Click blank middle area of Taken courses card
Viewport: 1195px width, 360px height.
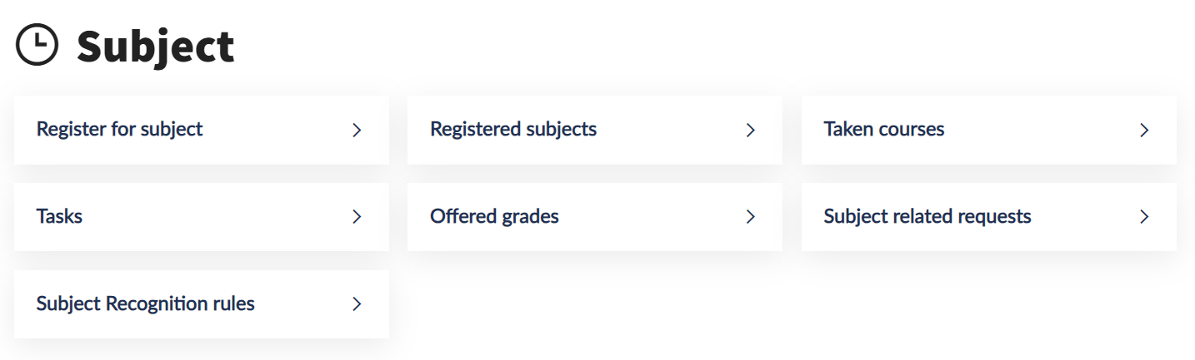pos(1042,131)
